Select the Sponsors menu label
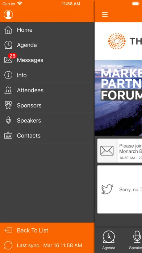 point(29,105)
